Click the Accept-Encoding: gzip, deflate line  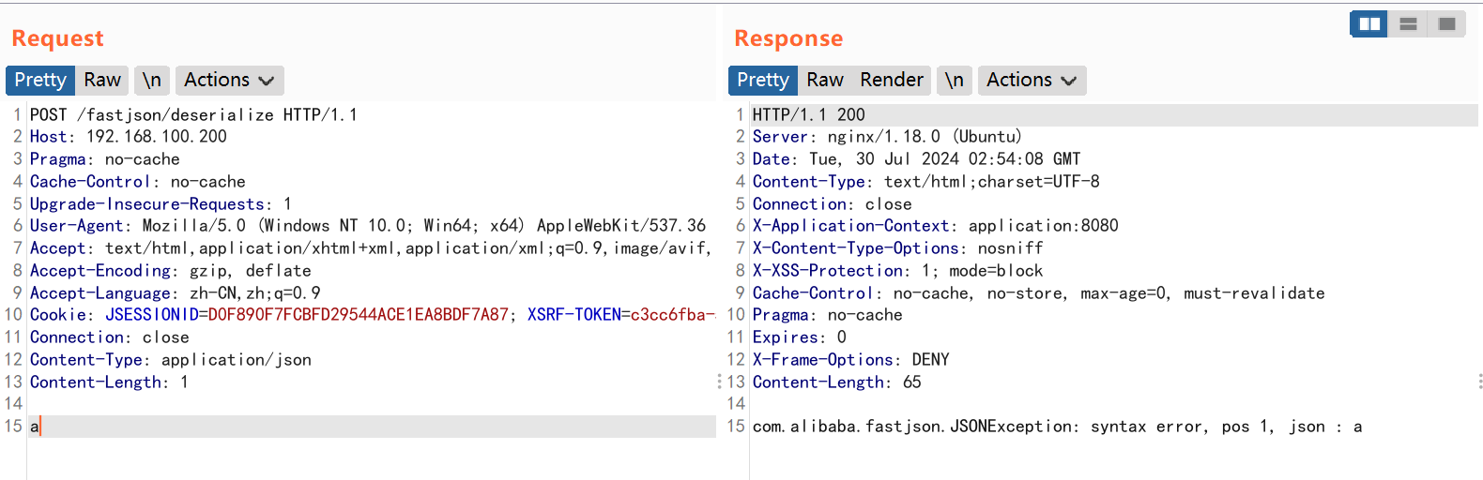point(171,271)
